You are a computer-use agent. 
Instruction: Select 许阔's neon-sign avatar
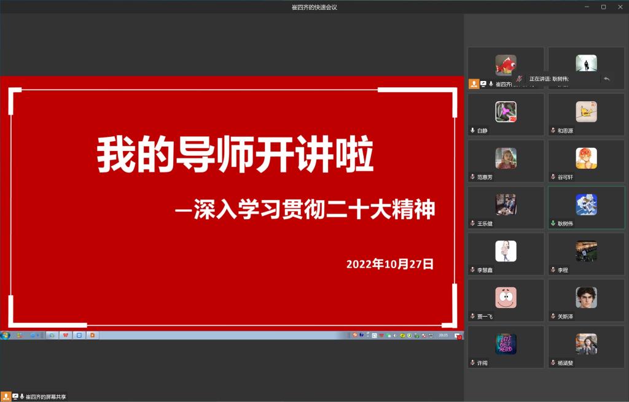pyautogui.click(x=506, y=344)
